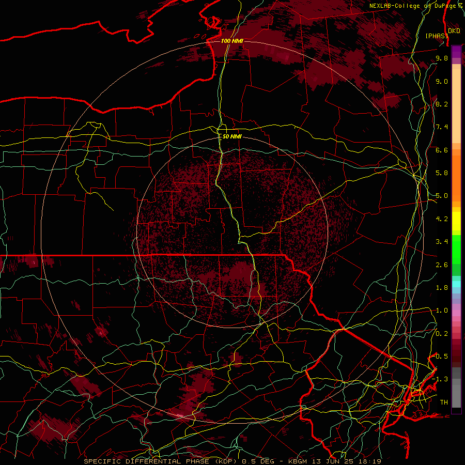
Task: Click the 1.0 legend value
Action: pyautogui.click(x=442, y=311)
